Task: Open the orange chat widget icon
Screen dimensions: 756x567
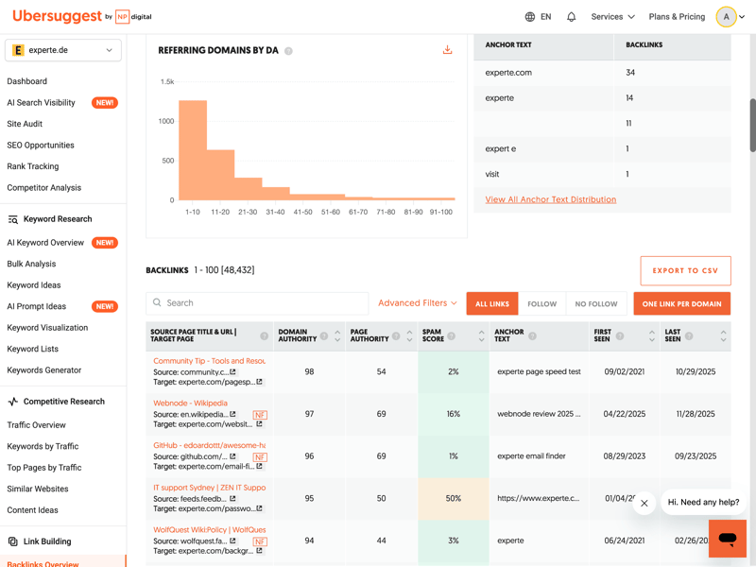Action: [727, 538]
